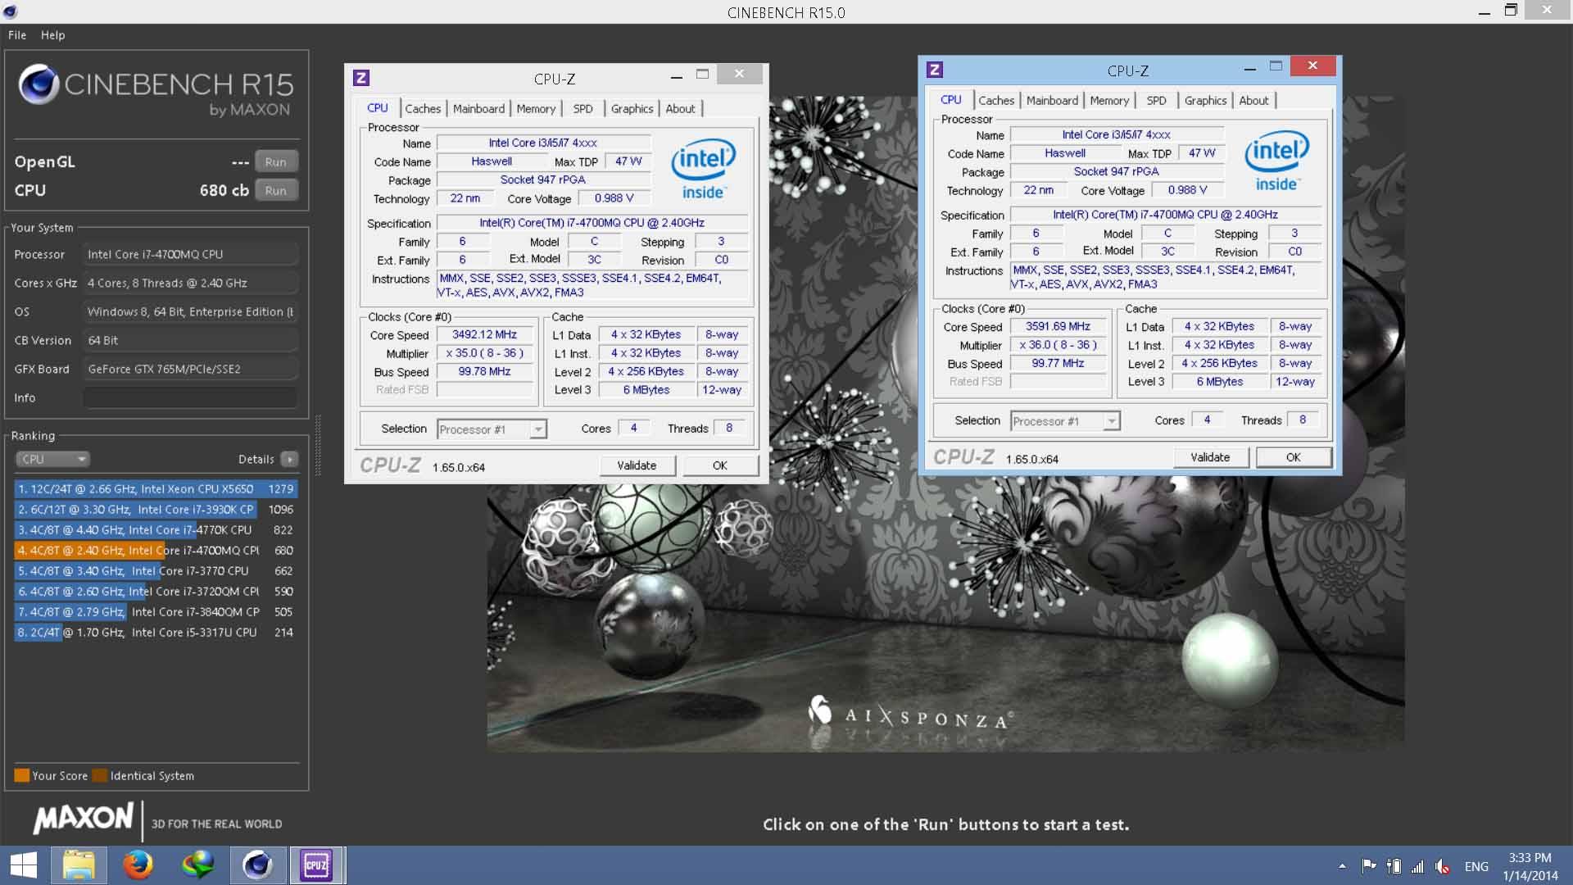Click the Your Score orange legend swatch
1573x885 pixels.
[x=22, y=775]
